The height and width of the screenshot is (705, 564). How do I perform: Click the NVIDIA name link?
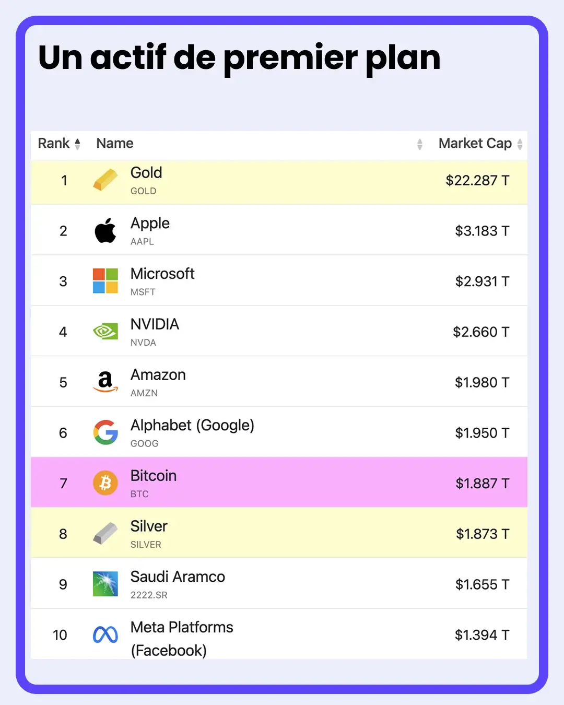pyautogui.click(x=155, y=324)
